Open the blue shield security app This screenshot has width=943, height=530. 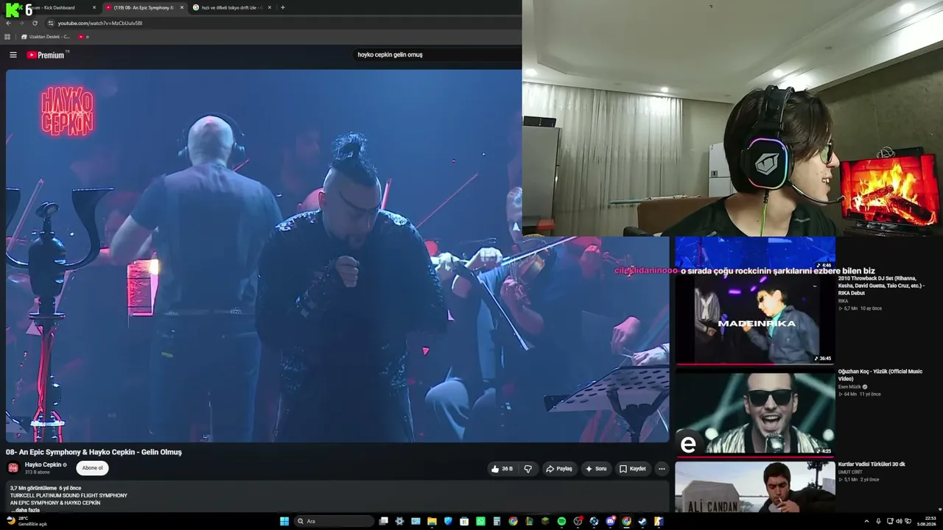coord(448,521)
